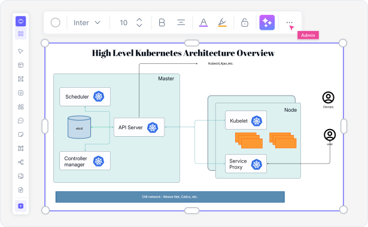368x227 pixels.
Task: Click the right-middle selection handle
Action: [x=343, y=126]
